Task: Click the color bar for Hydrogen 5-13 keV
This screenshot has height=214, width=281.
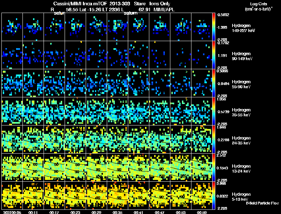Action: coord(214,196)
